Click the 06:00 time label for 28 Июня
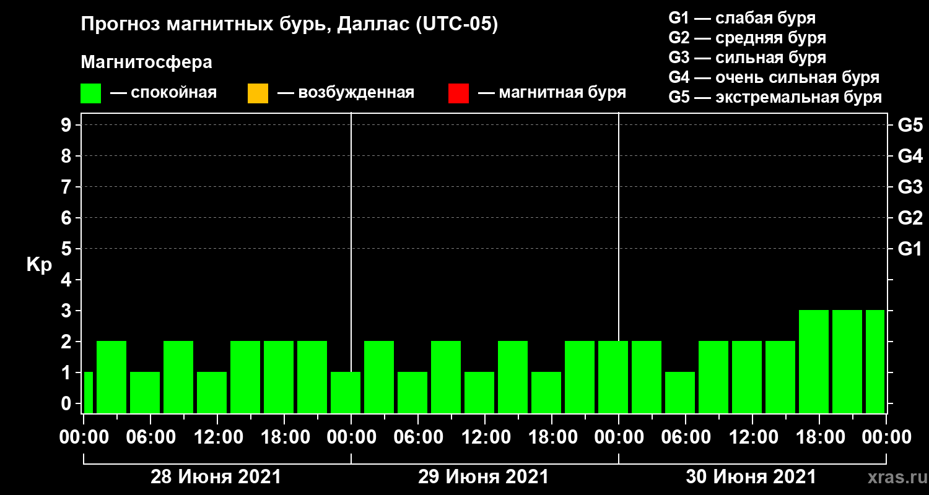This screenshot has width=929, height=495. pyautogui.click(x=150, y=437)
